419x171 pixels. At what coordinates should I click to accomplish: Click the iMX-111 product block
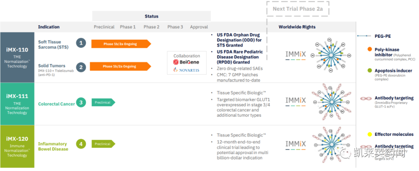click(17, 103)
